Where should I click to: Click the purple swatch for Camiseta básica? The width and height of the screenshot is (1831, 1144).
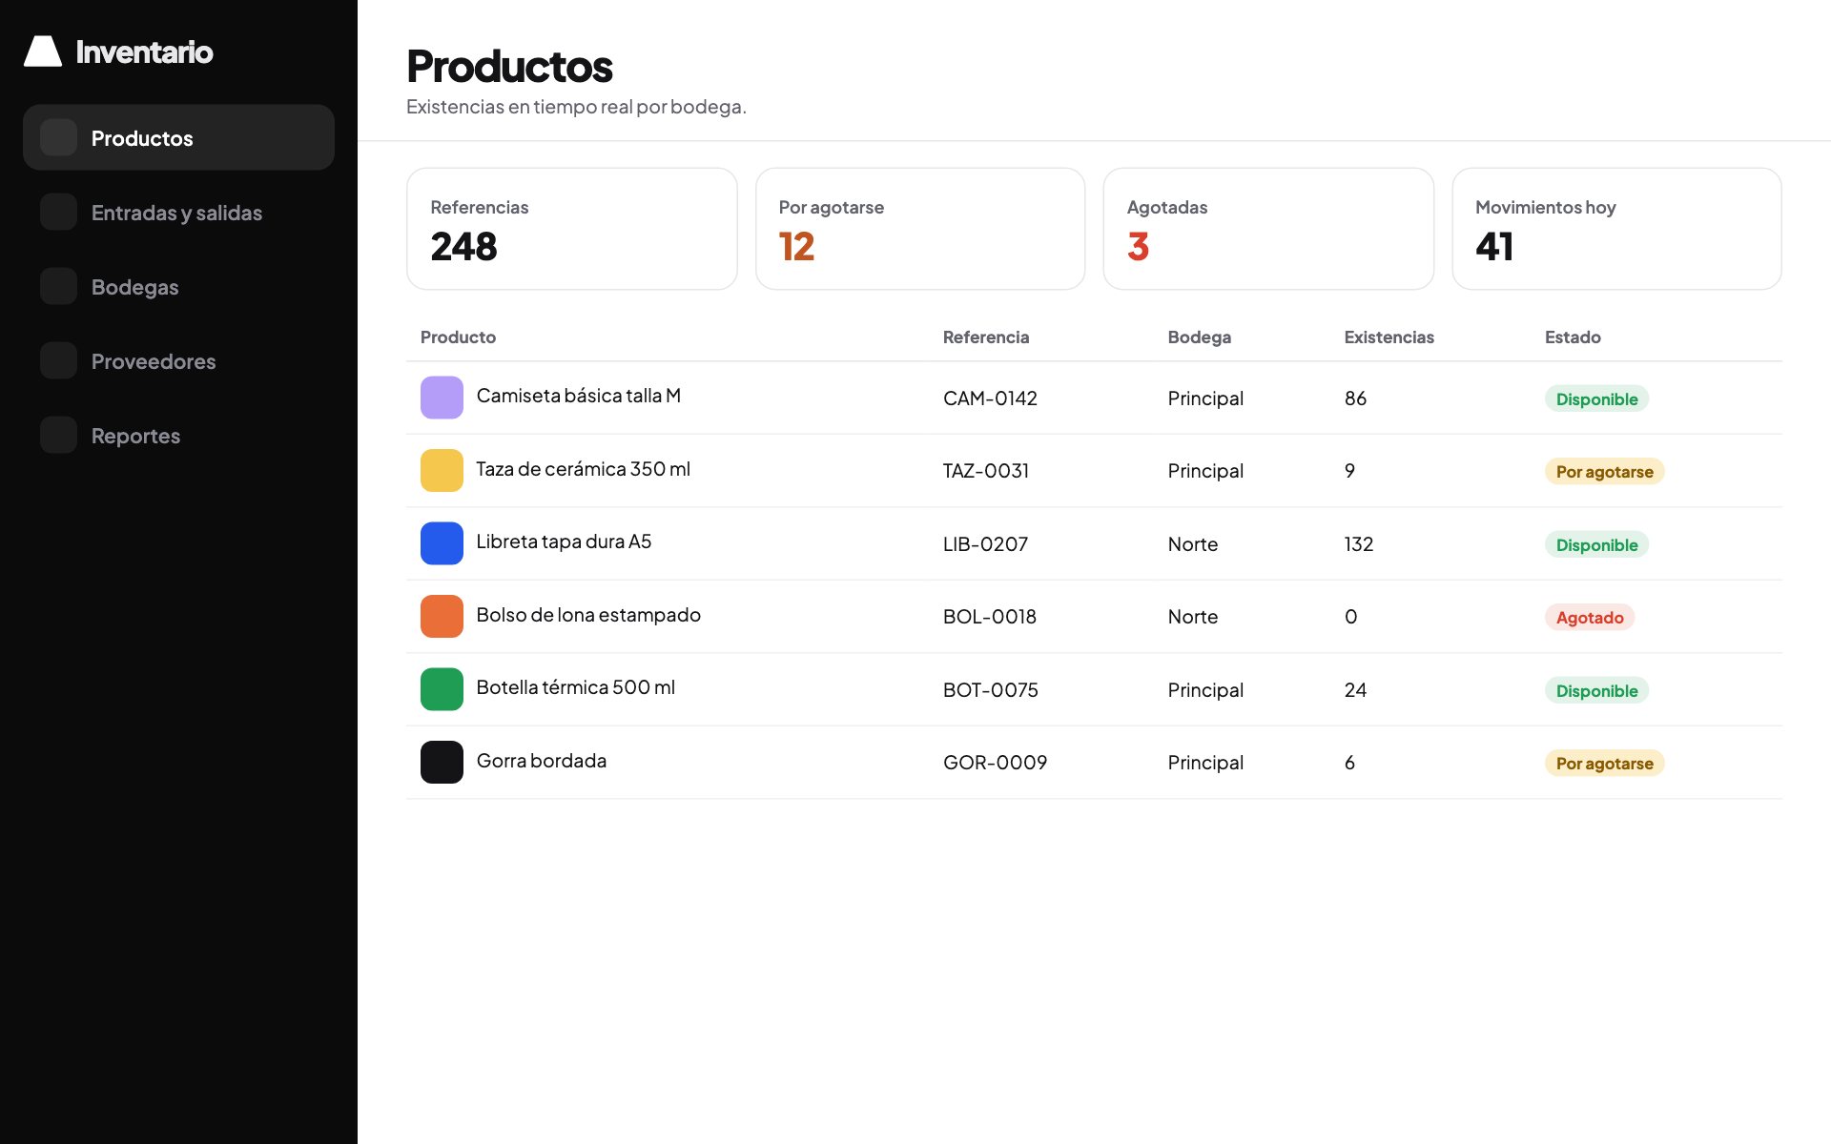point(442,398)
